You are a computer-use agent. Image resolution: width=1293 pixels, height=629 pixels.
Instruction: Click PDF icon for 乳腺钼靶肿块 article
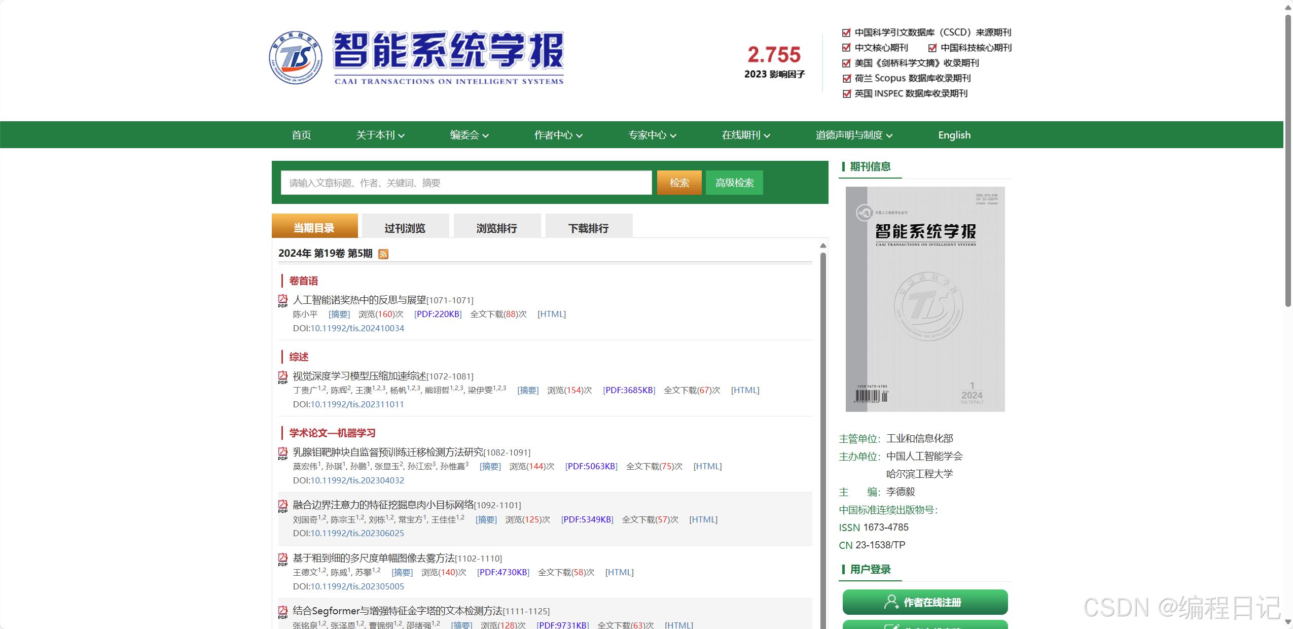click(x=283, y=453)
